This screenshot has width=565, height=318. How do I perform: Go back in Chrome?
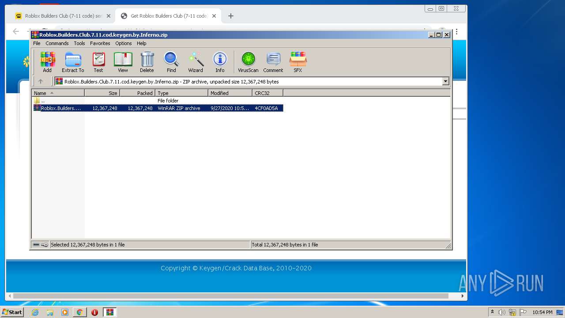point(16,31)
